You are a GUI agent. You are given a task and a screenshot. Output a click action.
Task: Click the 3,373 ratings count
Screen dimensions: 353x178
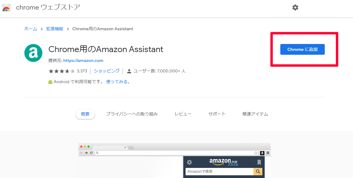pos(82,71)
